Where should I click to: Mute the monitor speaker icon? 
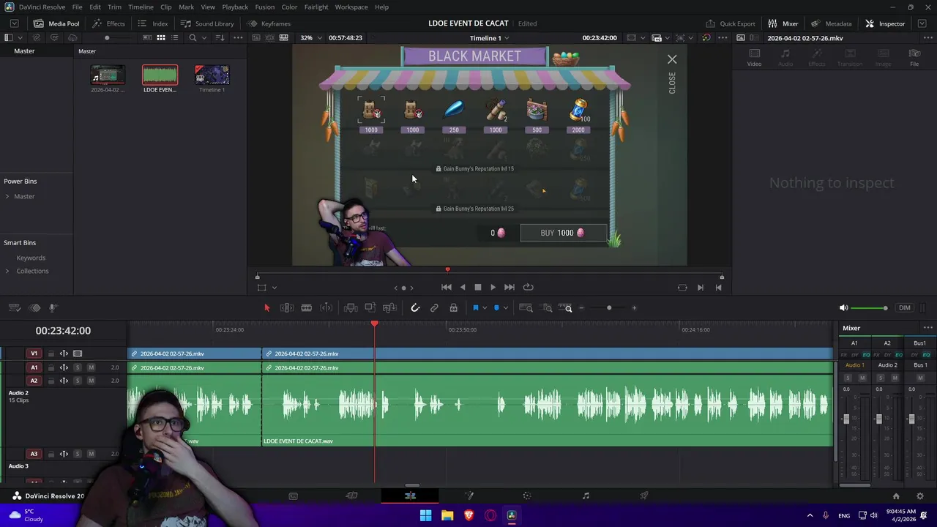(x=843, y=308)
